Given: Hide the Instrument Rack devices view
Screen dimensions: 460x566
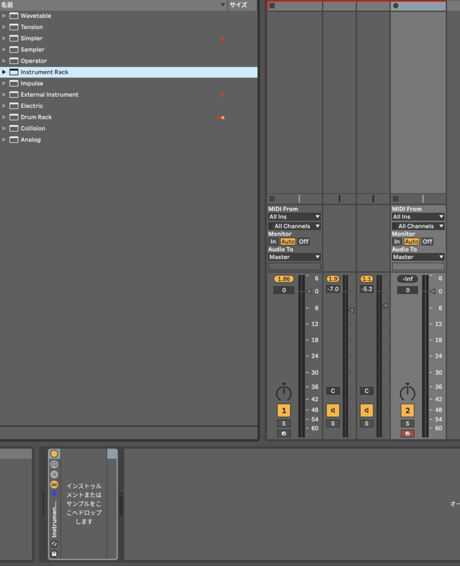Looking at the screenshot, I should coord(54,484).
